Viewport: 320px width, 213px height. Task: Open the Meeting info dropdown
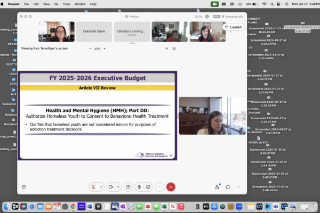pos(230,17)
